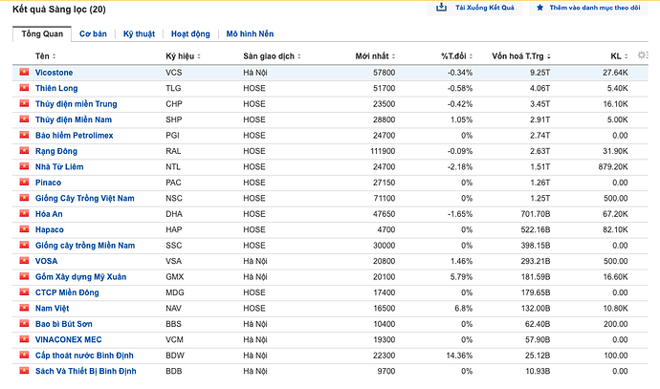Viewport: 660px width, 389px height.
Task: Click the Kết quả Sàng lọc (20) heading
Action: click(x=59, y=10)
